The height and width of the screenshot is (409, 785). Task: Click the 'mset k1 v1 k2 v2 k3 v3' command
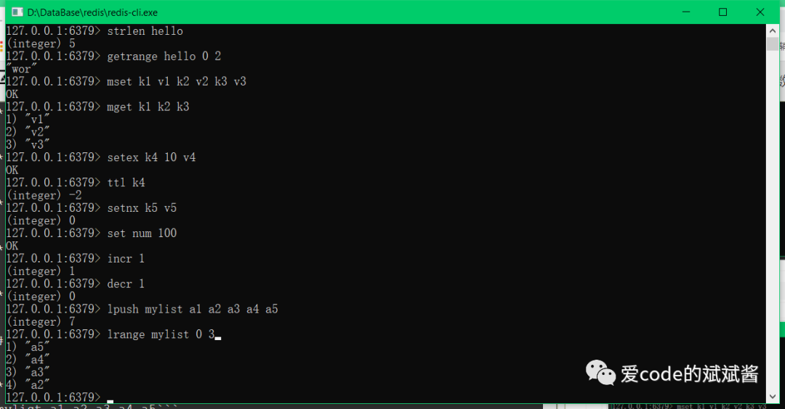click(177, 81)
